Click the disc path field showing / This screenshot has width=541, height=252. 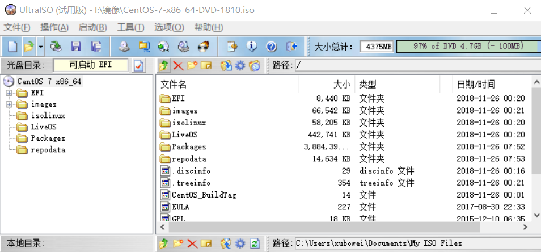417,66
